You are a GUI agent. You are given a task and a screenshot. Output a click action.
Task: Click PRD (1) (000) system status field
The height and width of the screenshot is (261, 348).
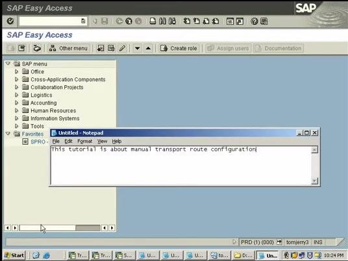[x=257, y=242]
